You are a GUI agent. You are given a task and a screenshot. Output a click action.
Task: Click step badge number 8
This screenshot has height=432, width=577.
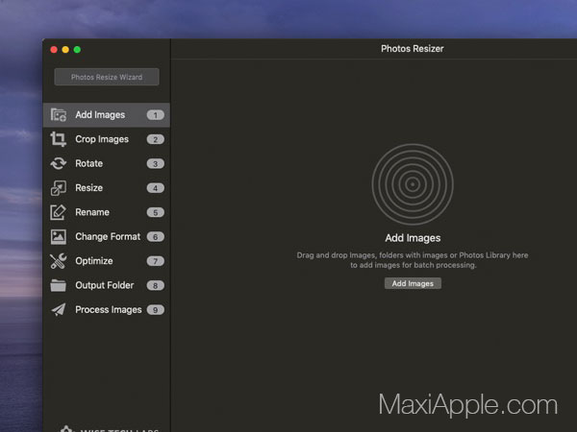point(155,285)
